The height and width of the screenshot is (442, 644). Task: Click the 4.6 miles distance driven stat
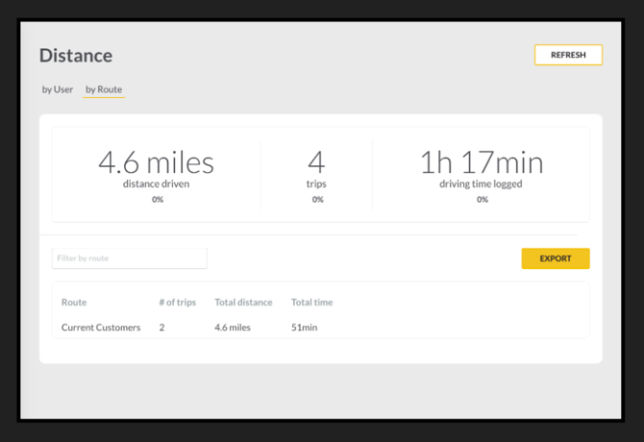[x=156, y=162]
